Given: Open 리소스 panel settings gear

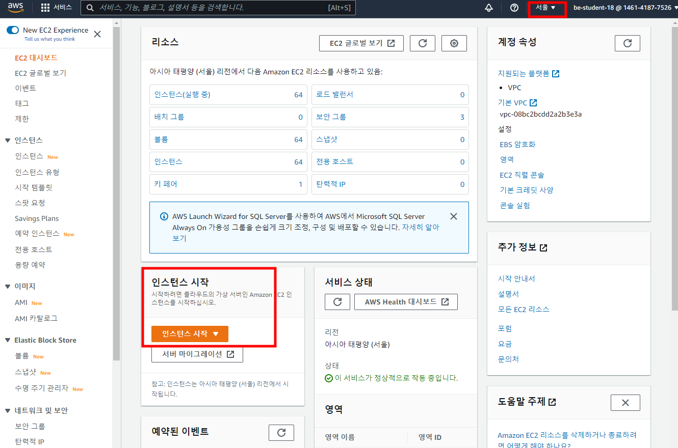Looking at the screenshot, I should pyautogui.click(x=454, y=43).
